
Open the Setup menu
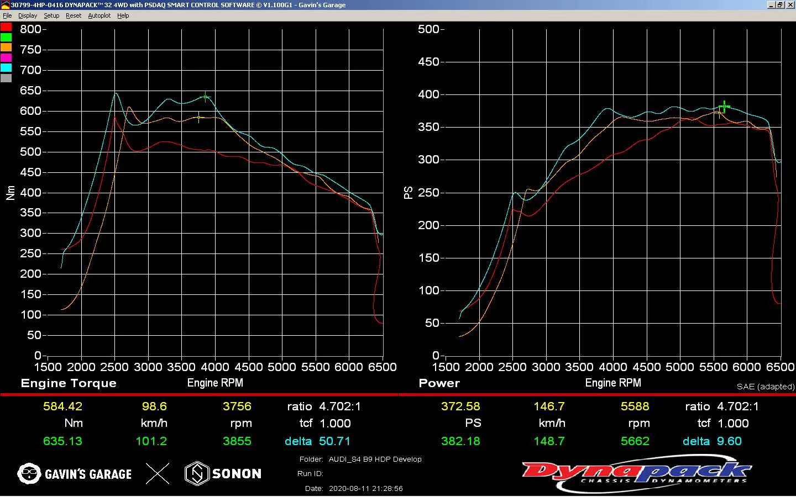[51, 15]
